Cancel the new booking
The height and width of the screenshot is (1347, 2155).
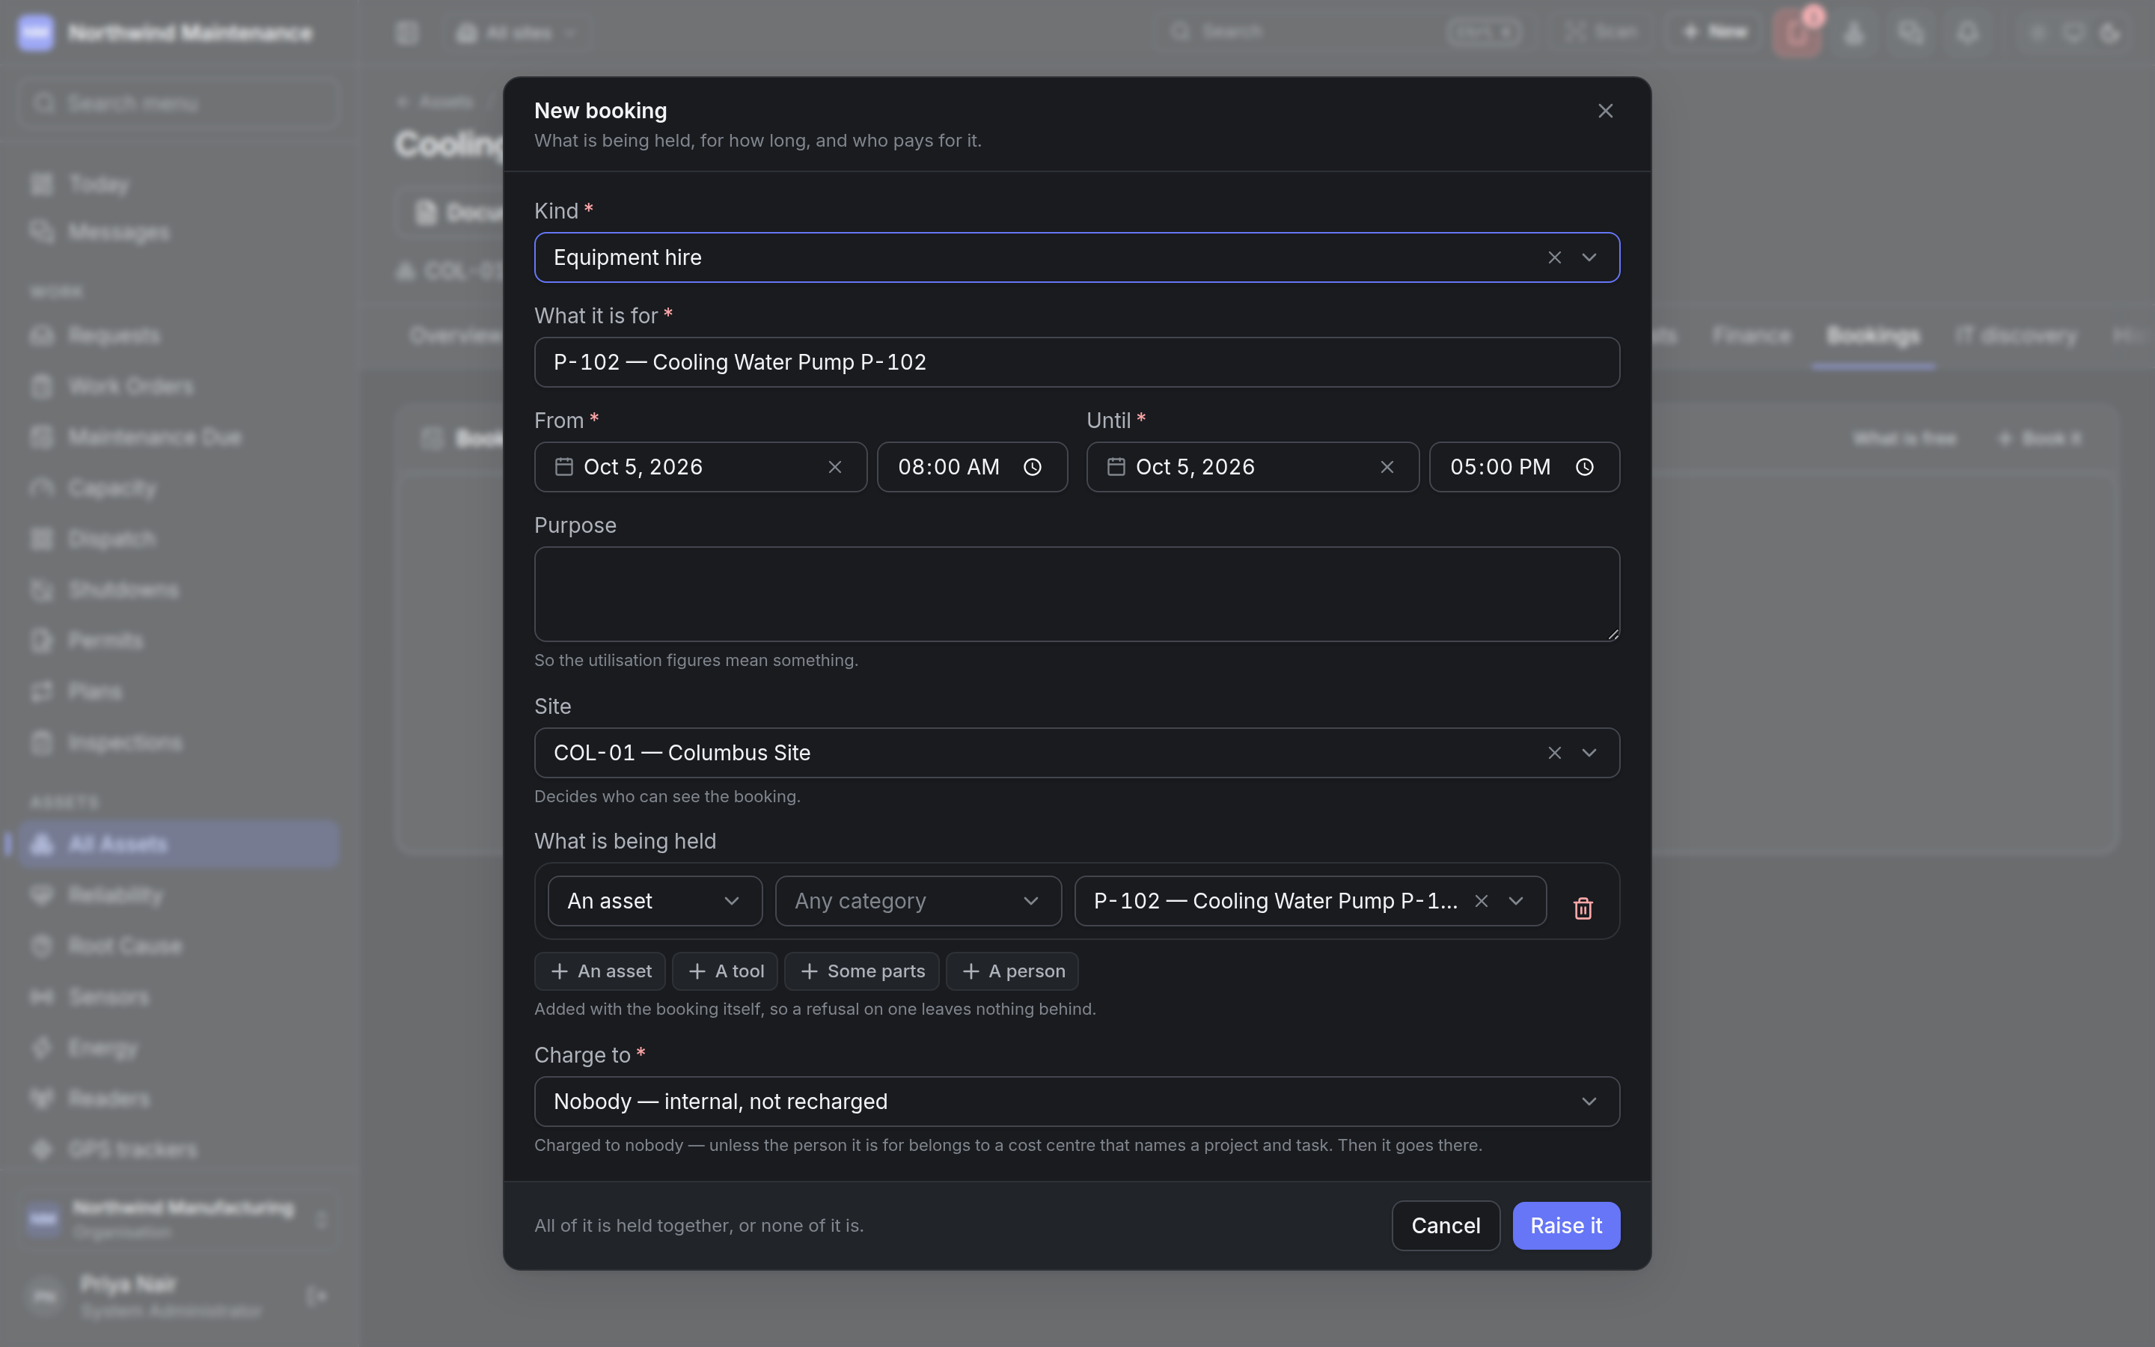[1446, 1225]
